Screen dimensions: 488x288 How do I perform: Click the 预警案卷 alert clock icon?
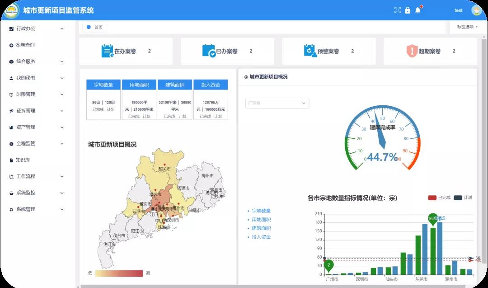(310, 51)
